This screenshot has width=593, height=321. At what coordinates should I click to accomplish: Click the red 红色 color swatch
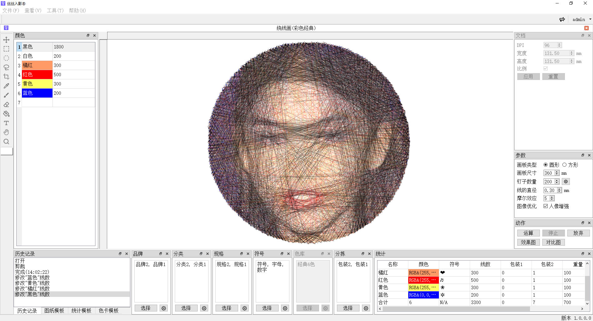(x=37, y=74)
